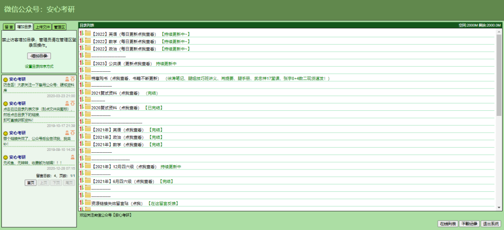Select the 增加目录 tab
The image size is (504, 230).
pyautogui.click(x=24, y=27)
